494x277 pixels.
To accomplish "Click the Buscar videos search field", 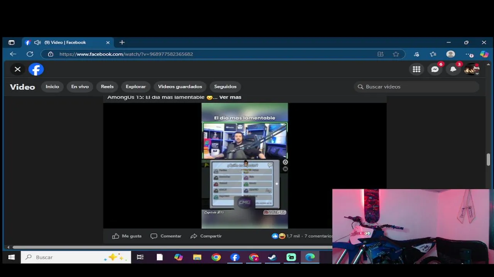I will tap(417, 87).
